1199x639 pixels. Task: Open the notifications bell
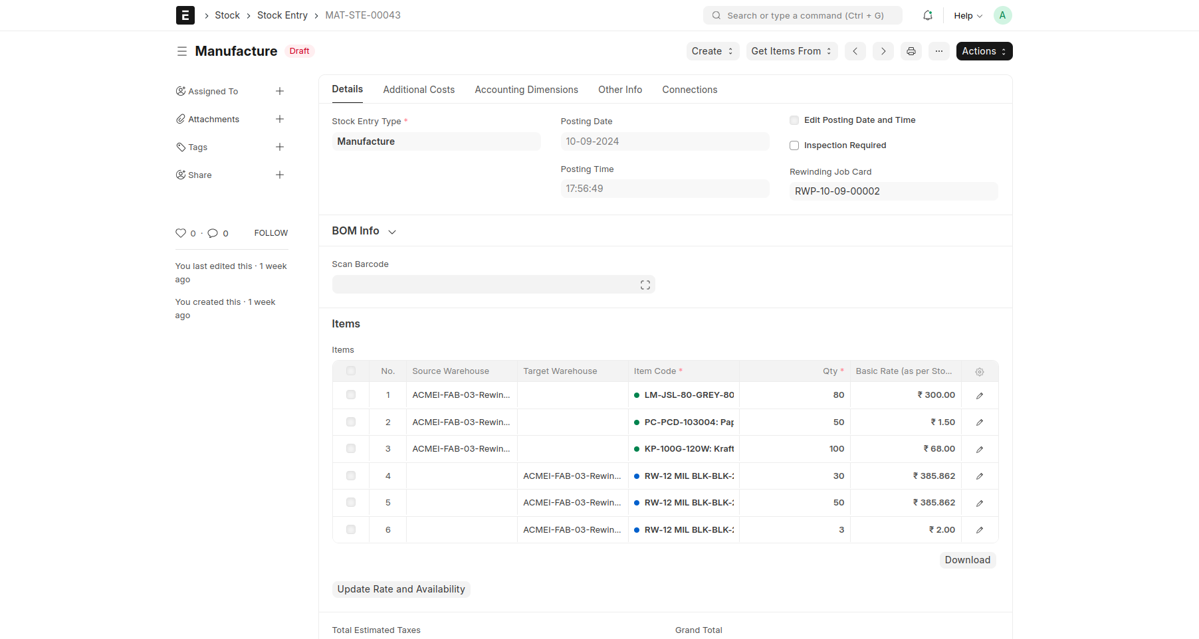[927, 15]
